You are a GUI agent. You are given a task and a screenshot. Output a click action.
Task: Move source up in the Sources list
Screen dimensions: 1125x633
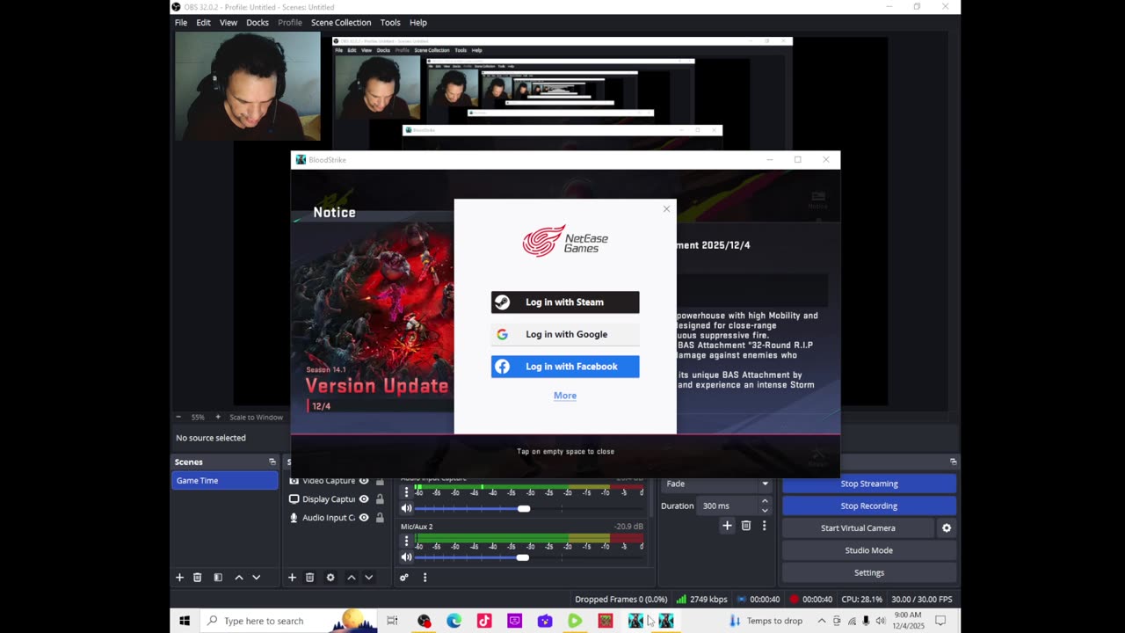click(351, 578)
